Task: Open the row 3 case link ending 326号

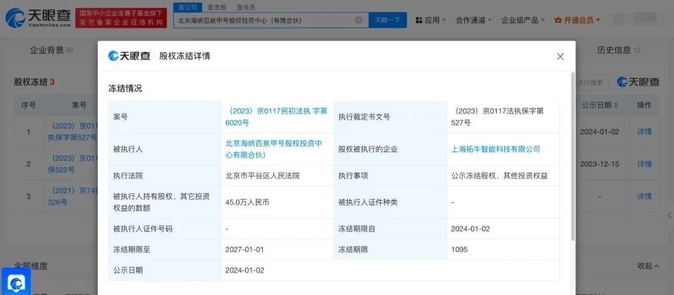Action: [x=72, y=196]
